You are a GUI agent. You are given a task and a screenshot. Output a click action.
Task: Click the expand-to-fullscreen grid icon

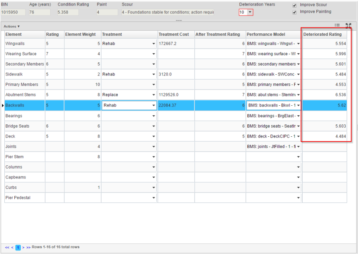[x=348, y=25]
